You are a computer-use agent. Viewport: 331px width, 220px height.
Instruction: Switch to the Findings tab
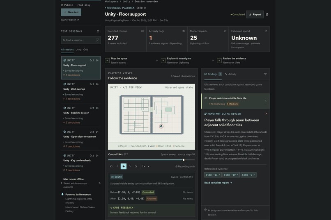click(x=213, y=74)
